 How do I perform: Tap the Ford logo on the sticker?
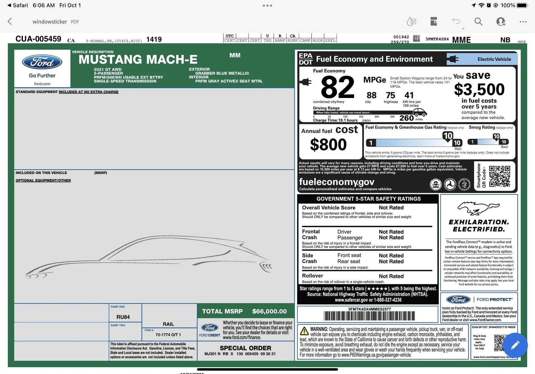42,62
